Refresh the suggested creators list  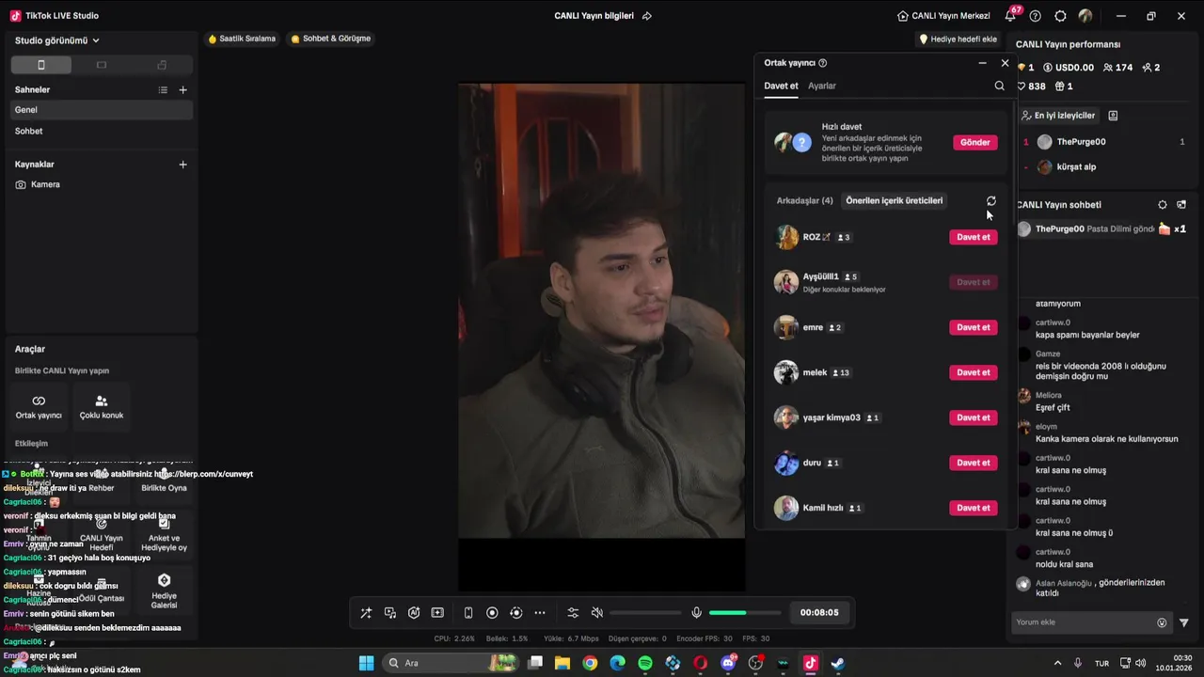[x=990, y=200]
